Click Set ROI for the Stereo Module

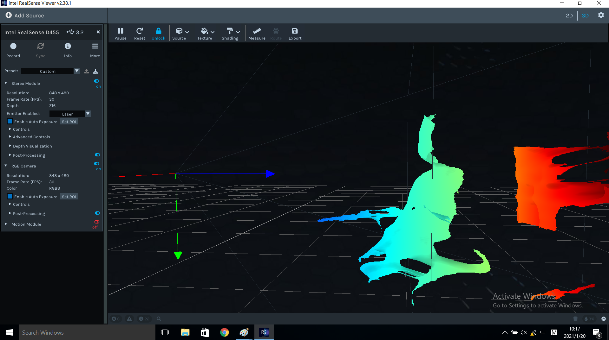[x=69, y=121]
